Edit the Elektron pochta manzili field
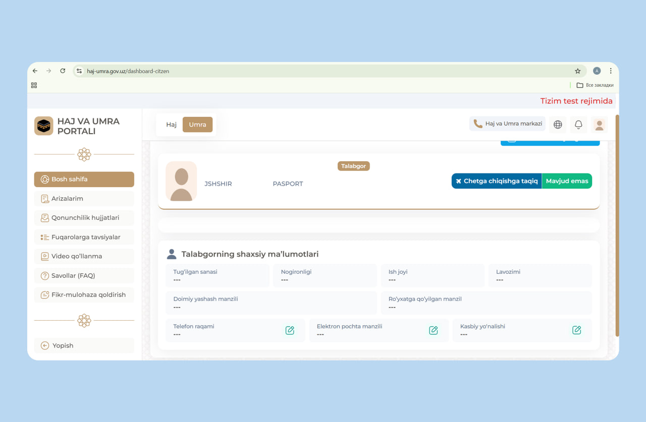Screen dimensions: 646x422 433,330
